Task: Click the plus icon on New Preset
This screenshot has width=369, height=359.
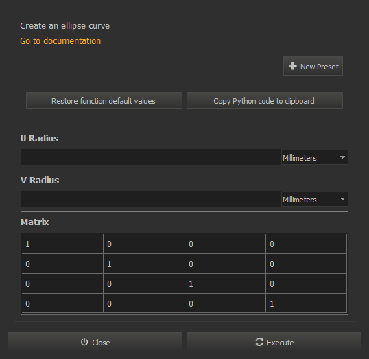Action: (293, 66)
